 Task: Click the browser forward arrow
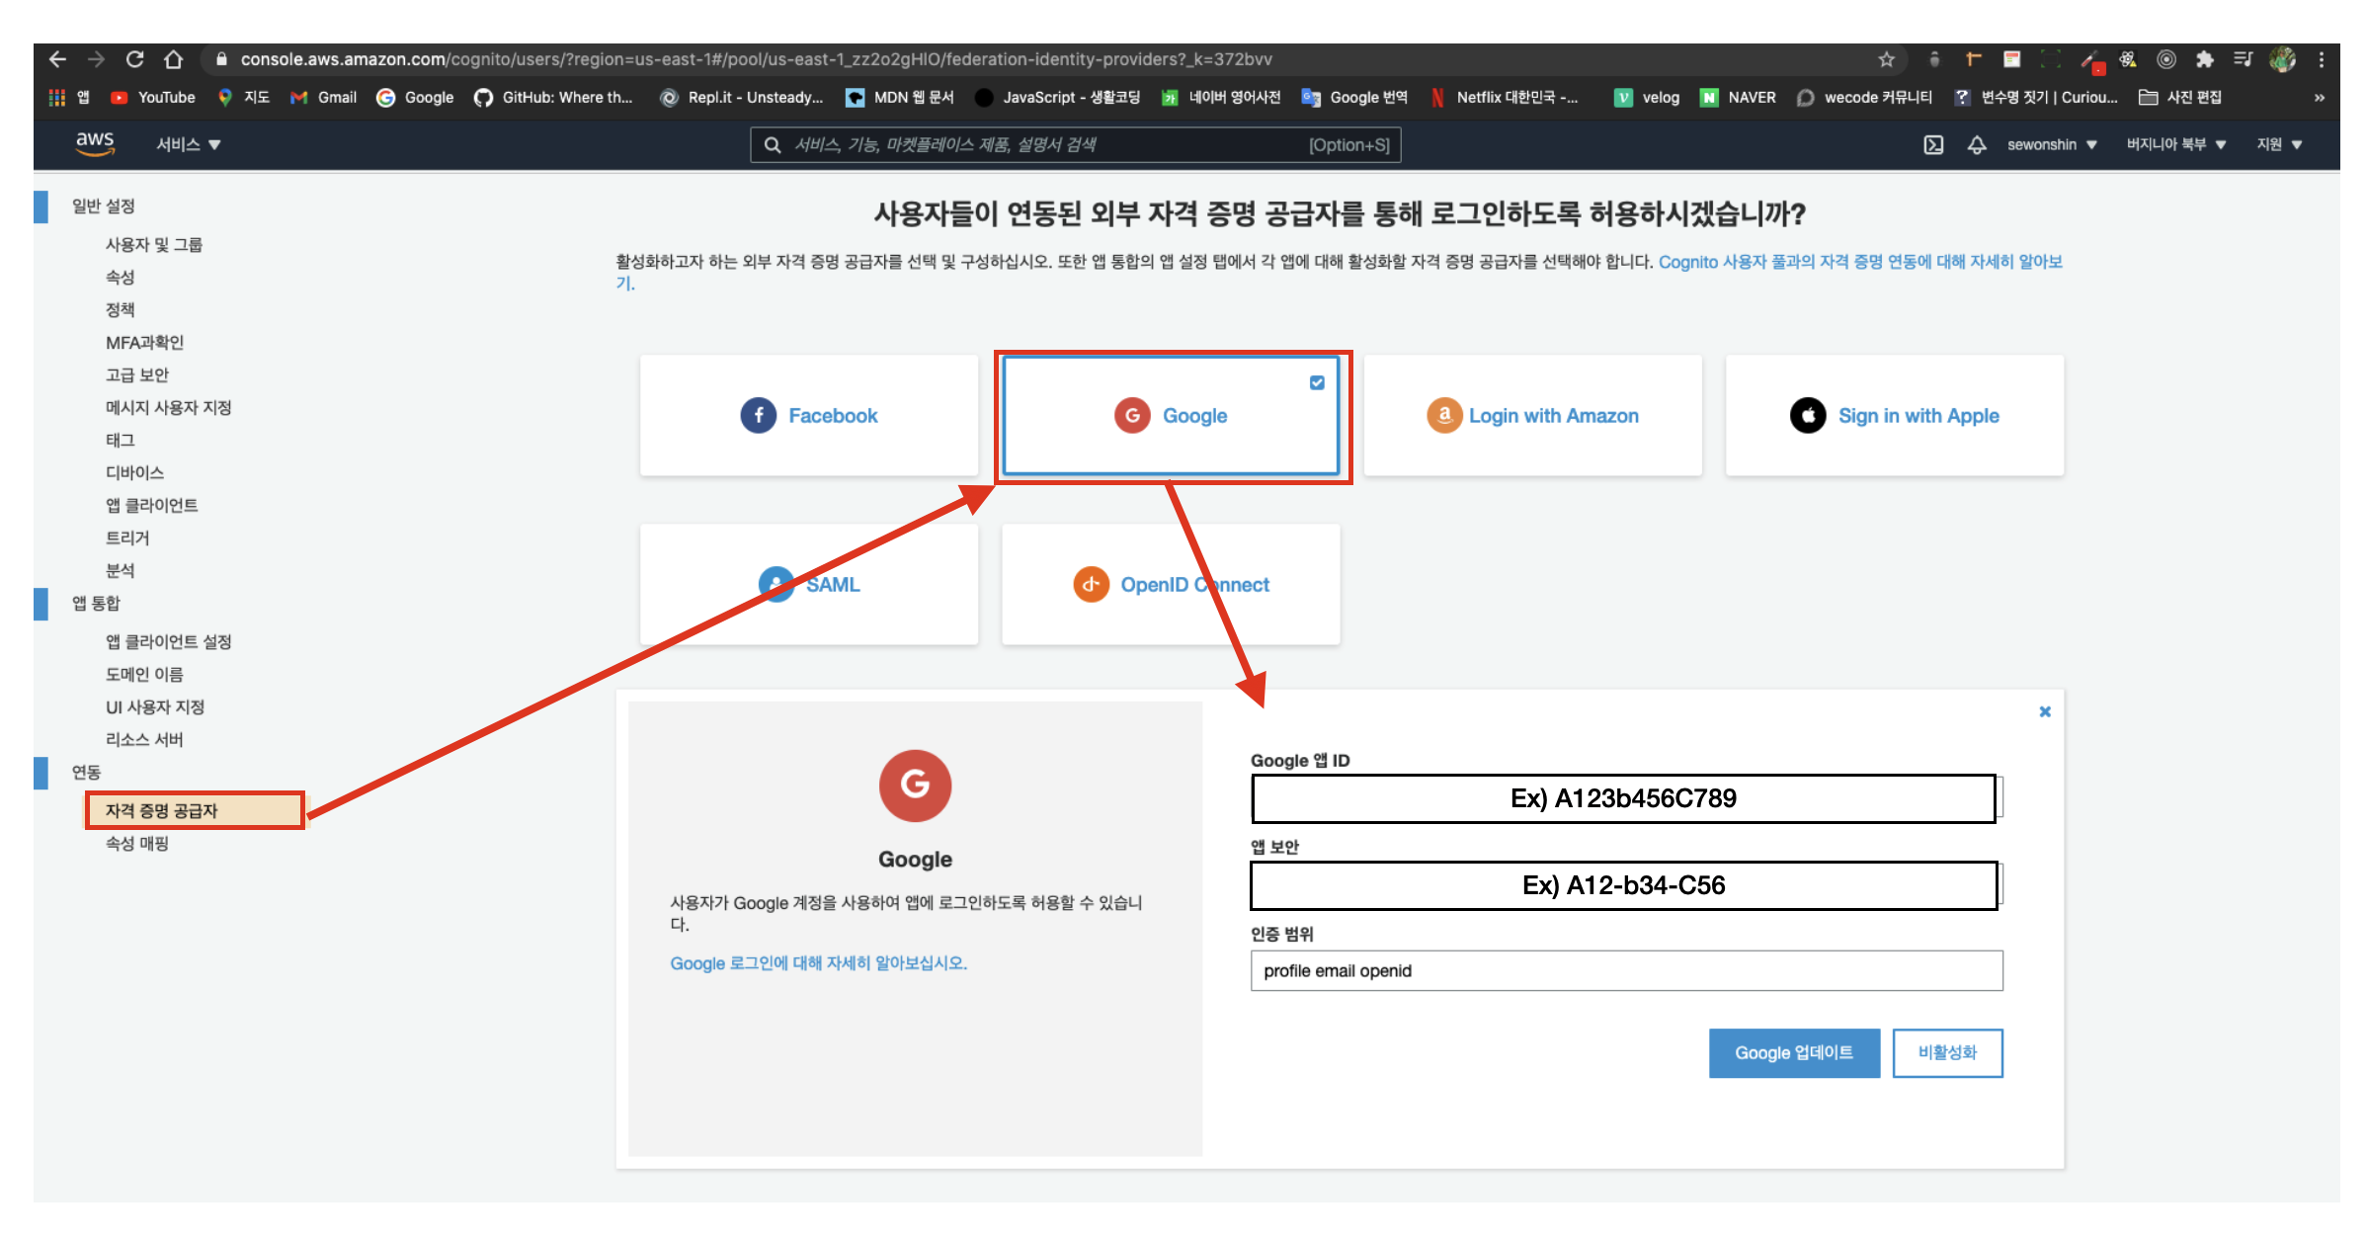pos(96,59)
